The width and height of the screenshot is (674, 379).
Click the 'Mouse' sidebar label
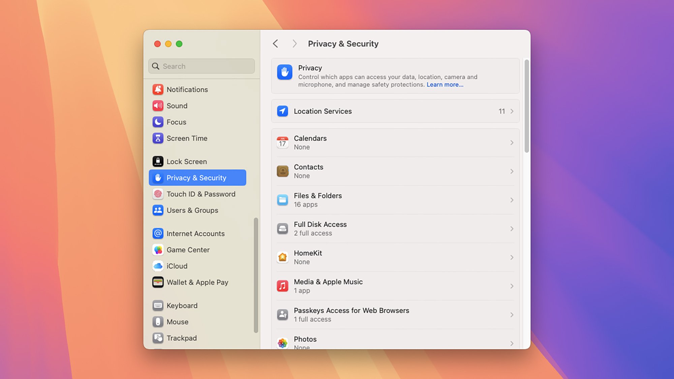pyautogui.click(x=178, y=322)
